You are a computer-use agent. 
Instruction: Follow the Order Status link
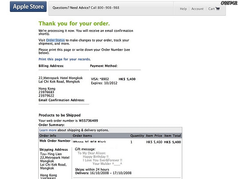55,40
